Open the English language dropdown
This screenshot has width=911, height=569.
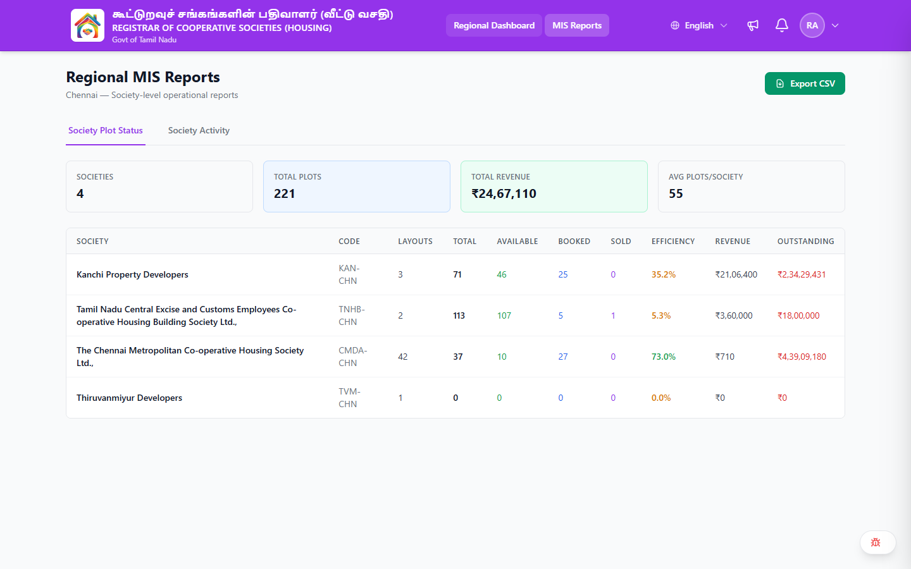699,25
